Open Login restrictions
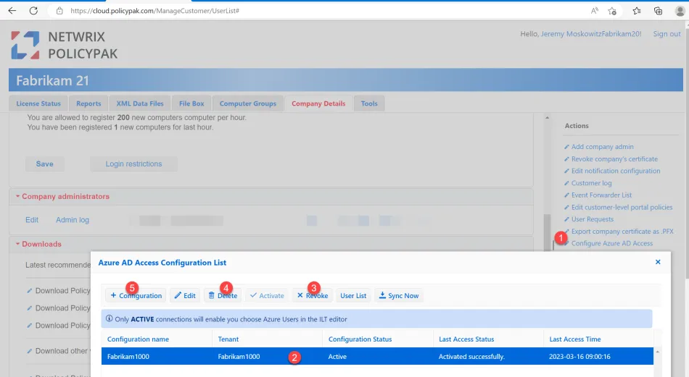This screenshot has height=377, width=689. [x=133, y=164]
